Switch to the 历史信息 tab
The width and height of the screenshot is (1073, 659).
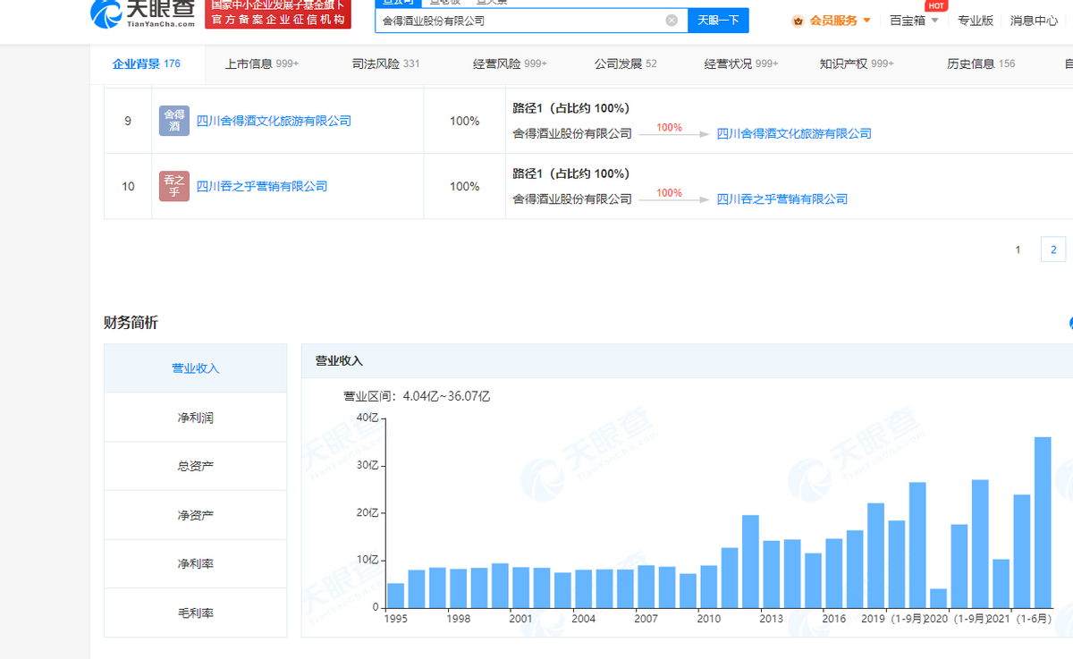(981, 64)
